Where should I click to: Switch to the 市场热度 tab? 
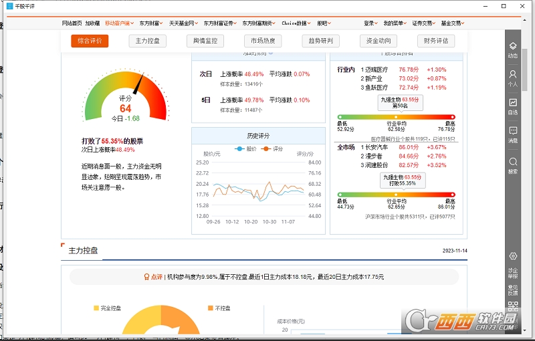(263, 41)
